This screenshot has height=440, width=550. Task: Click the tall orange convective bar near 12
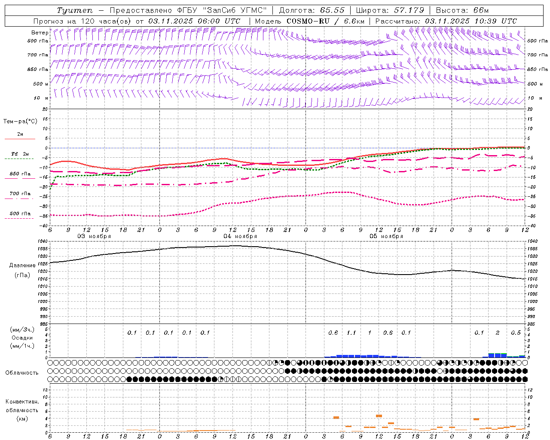[x=379, y=416]
